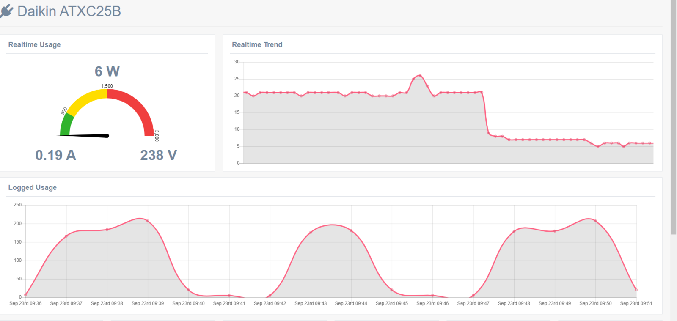Click the Sep 23rd 09:45 data point
Image resolution: width=677 pixels, height=321 pixels.
[392, 290]
